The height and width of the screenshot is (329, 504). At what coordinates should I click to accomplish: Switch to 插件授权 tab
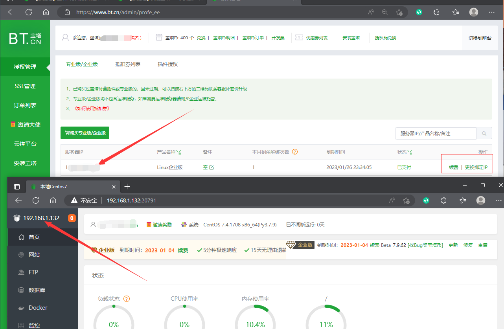point(168,64)
